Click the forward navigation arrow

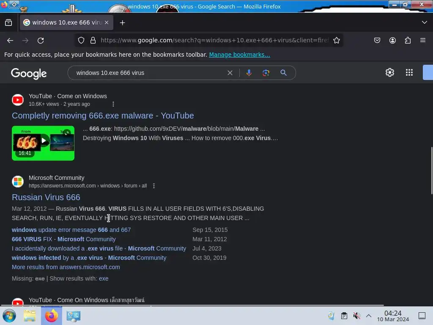(25, 41)
